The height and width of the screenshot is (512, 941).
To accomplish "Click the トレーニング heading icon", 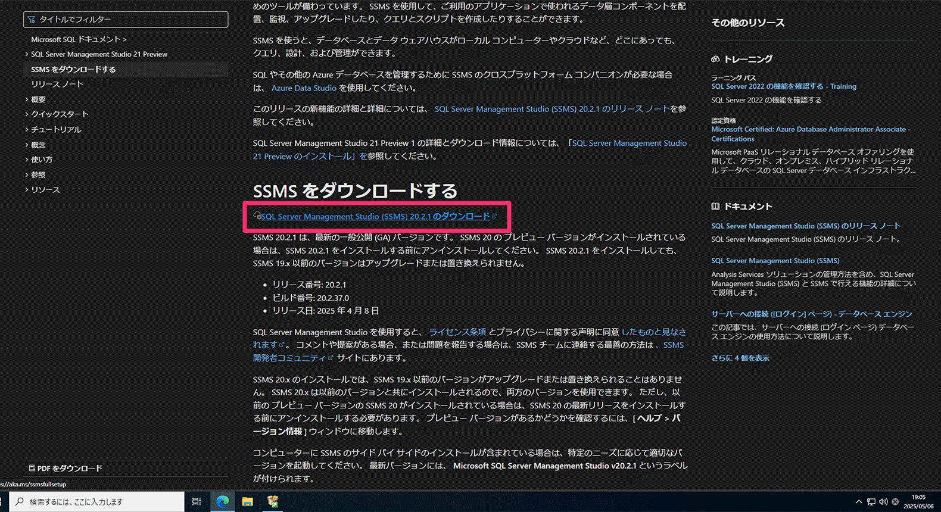I will tap(715, 59).
